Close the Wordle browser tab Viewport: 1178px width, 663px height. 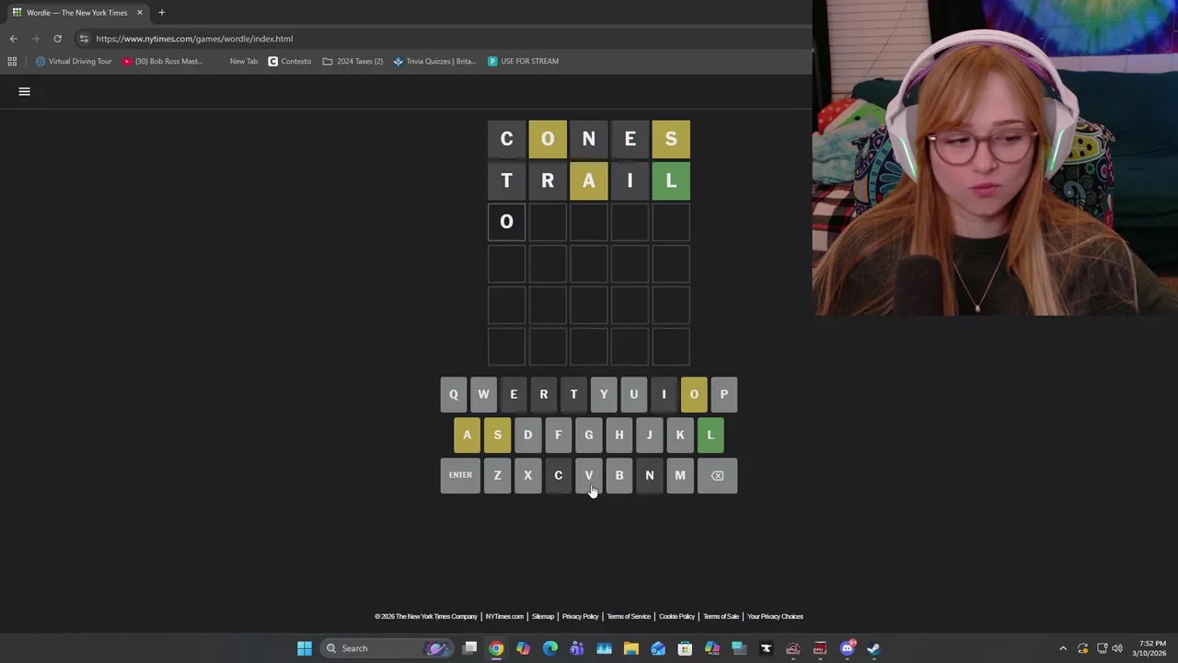point(140,13)
